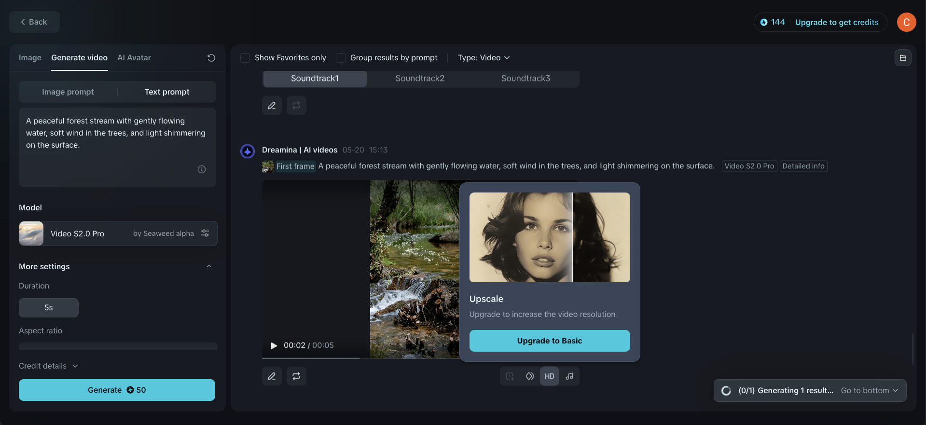Switch to the Image tab
The height and width of the screenshot is (425, 926).
(x=30, y=58)
